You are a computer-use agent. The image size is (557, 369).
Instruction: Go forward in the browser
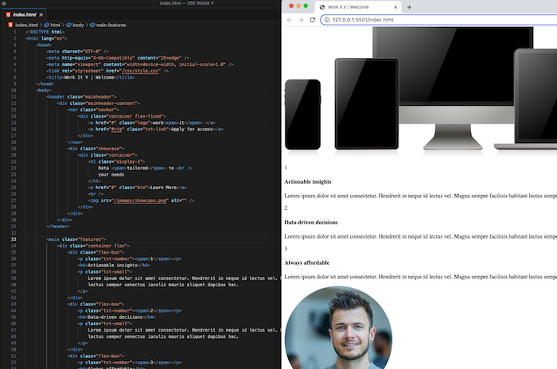301,20
